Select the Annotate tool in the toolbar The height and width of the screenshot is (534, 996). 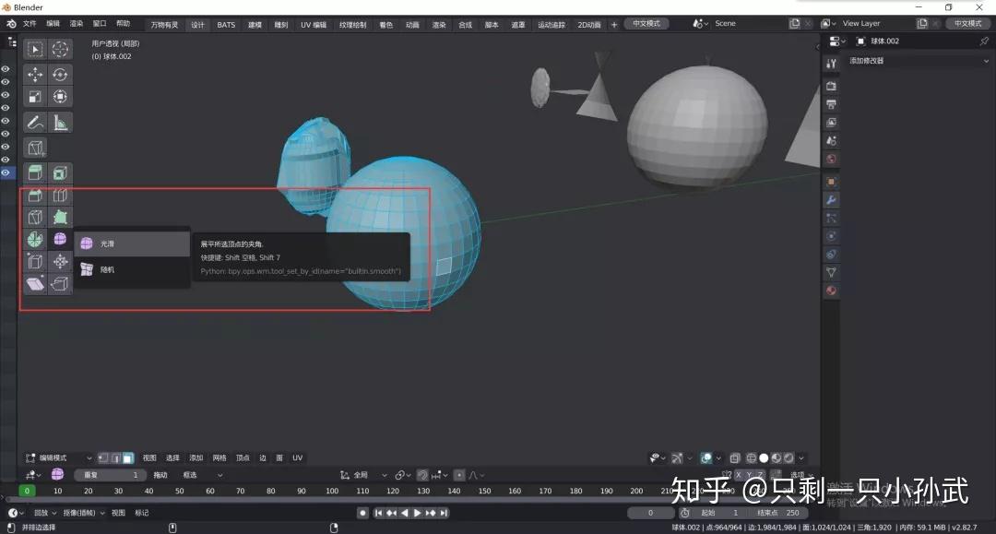click(35, 121)
